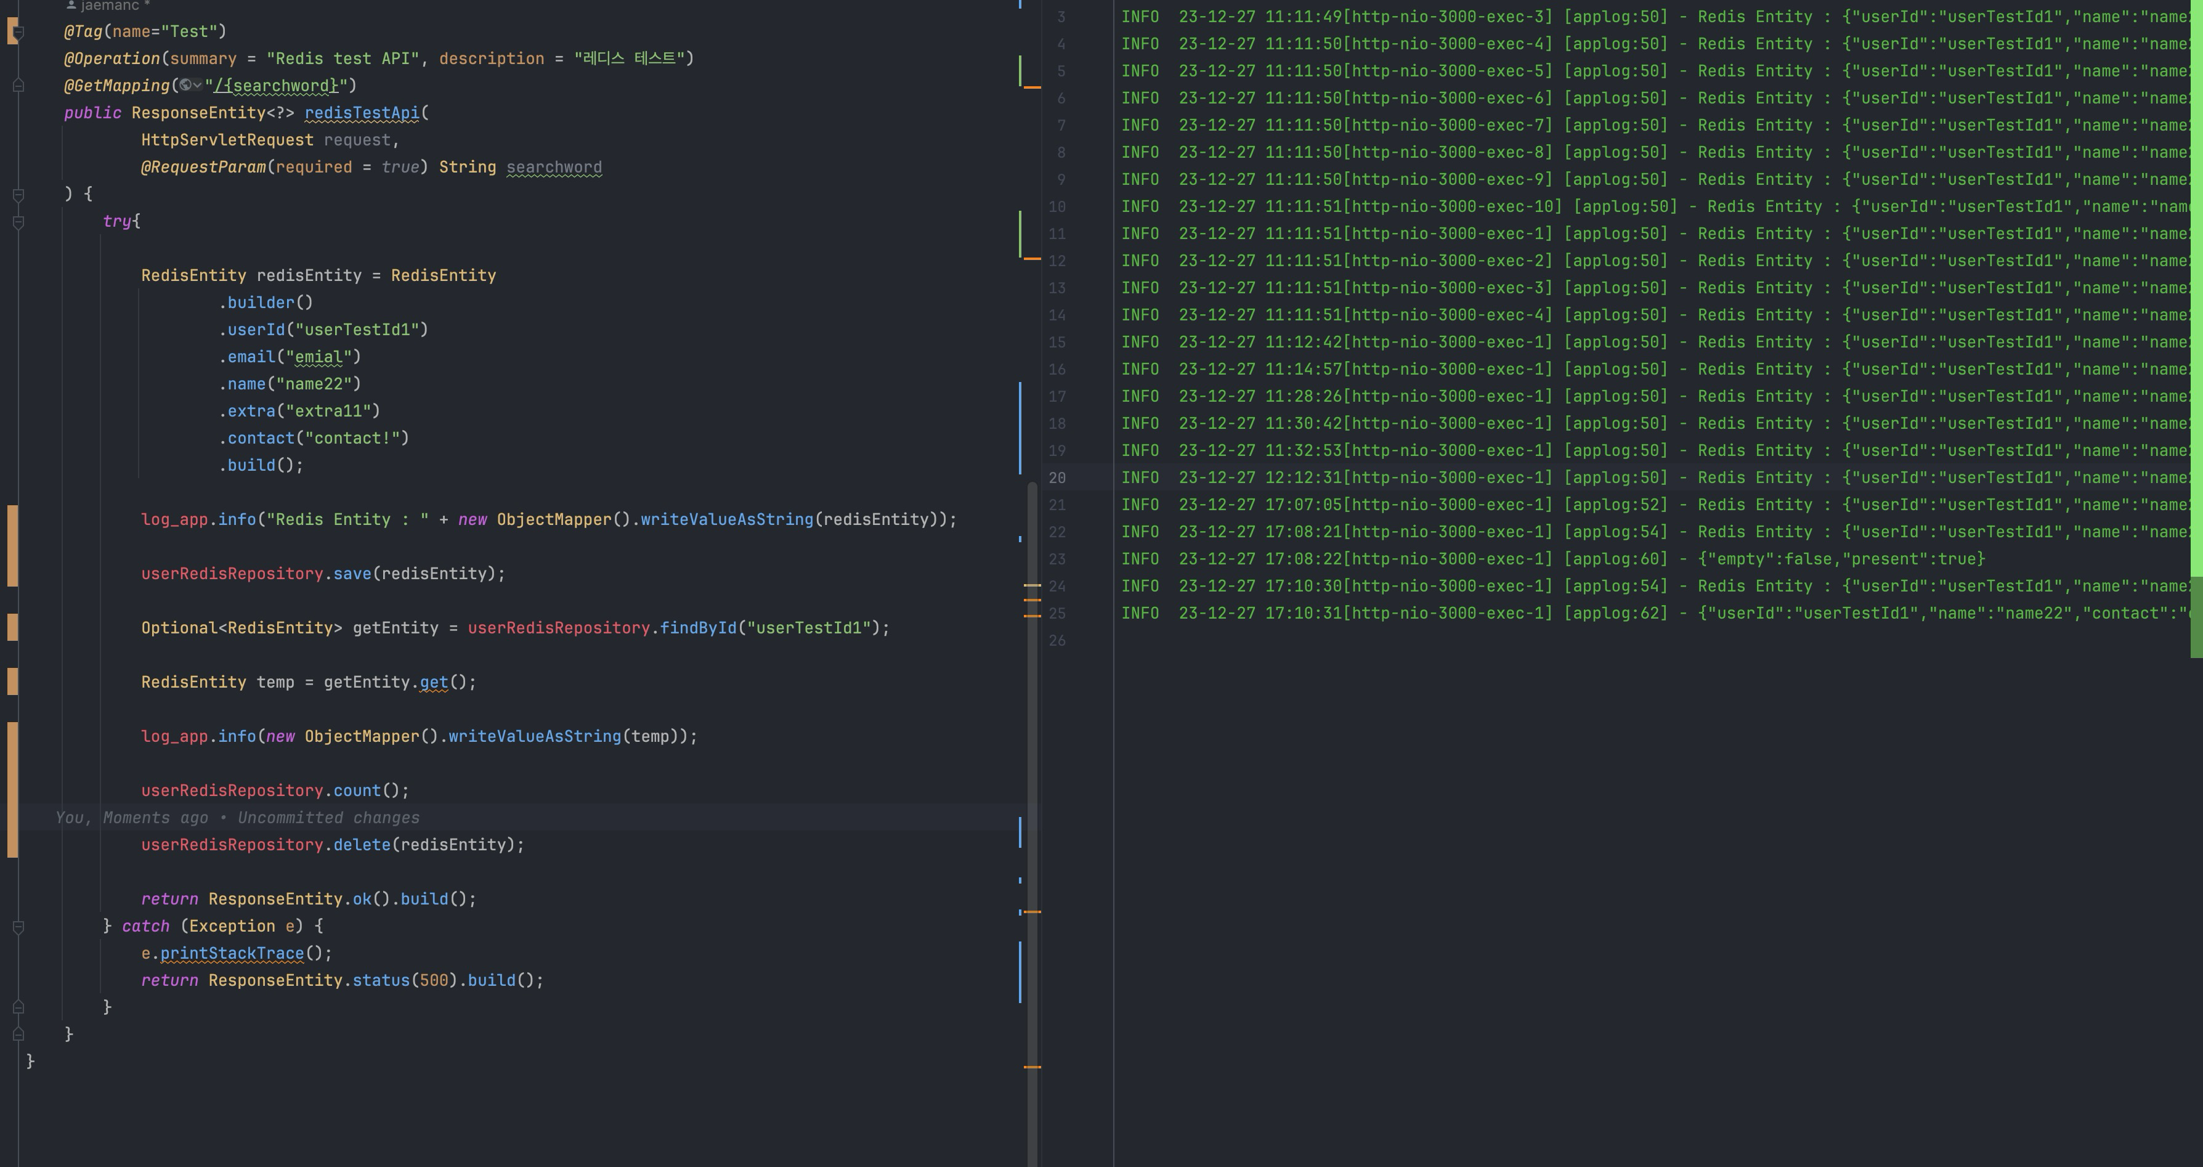The width and height of the screenshot is (2203, 1167).
Task: Click log line number 20 in the gutter
Action: pos(1057,478)
